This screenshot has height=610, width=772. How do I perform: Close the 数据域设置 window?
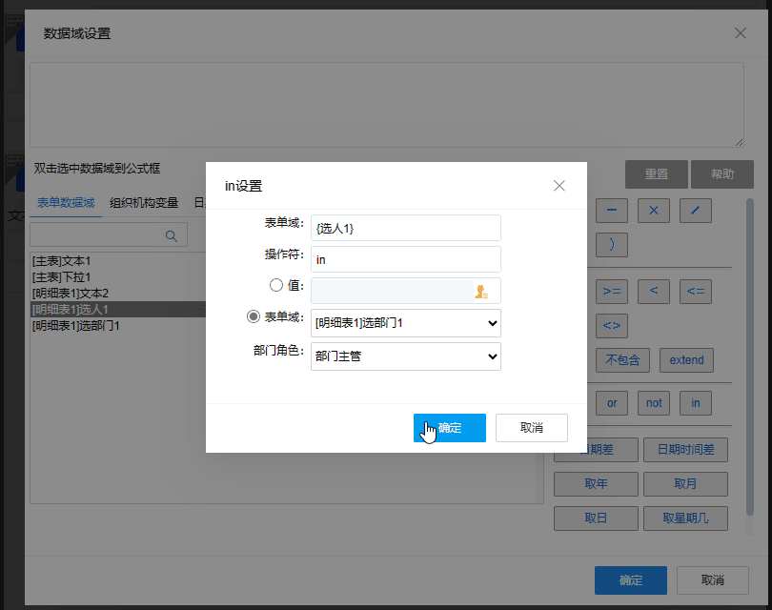point(740,33)
